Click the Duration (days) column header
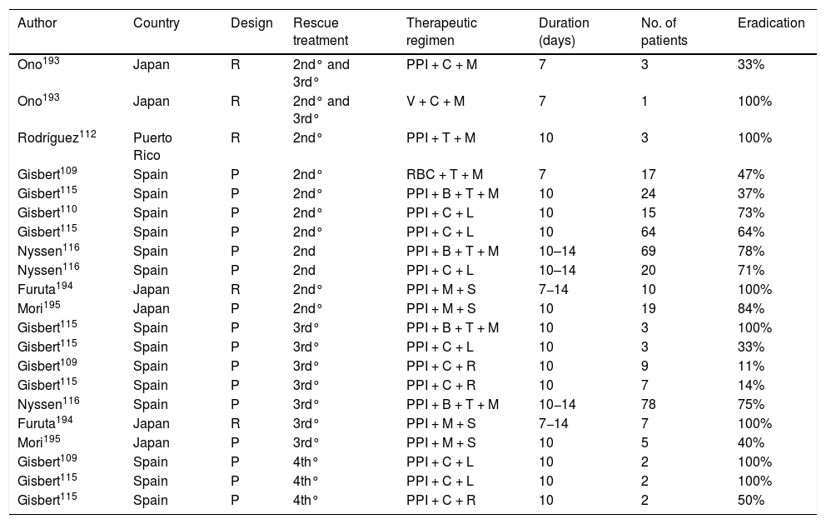 click(564, 32)
